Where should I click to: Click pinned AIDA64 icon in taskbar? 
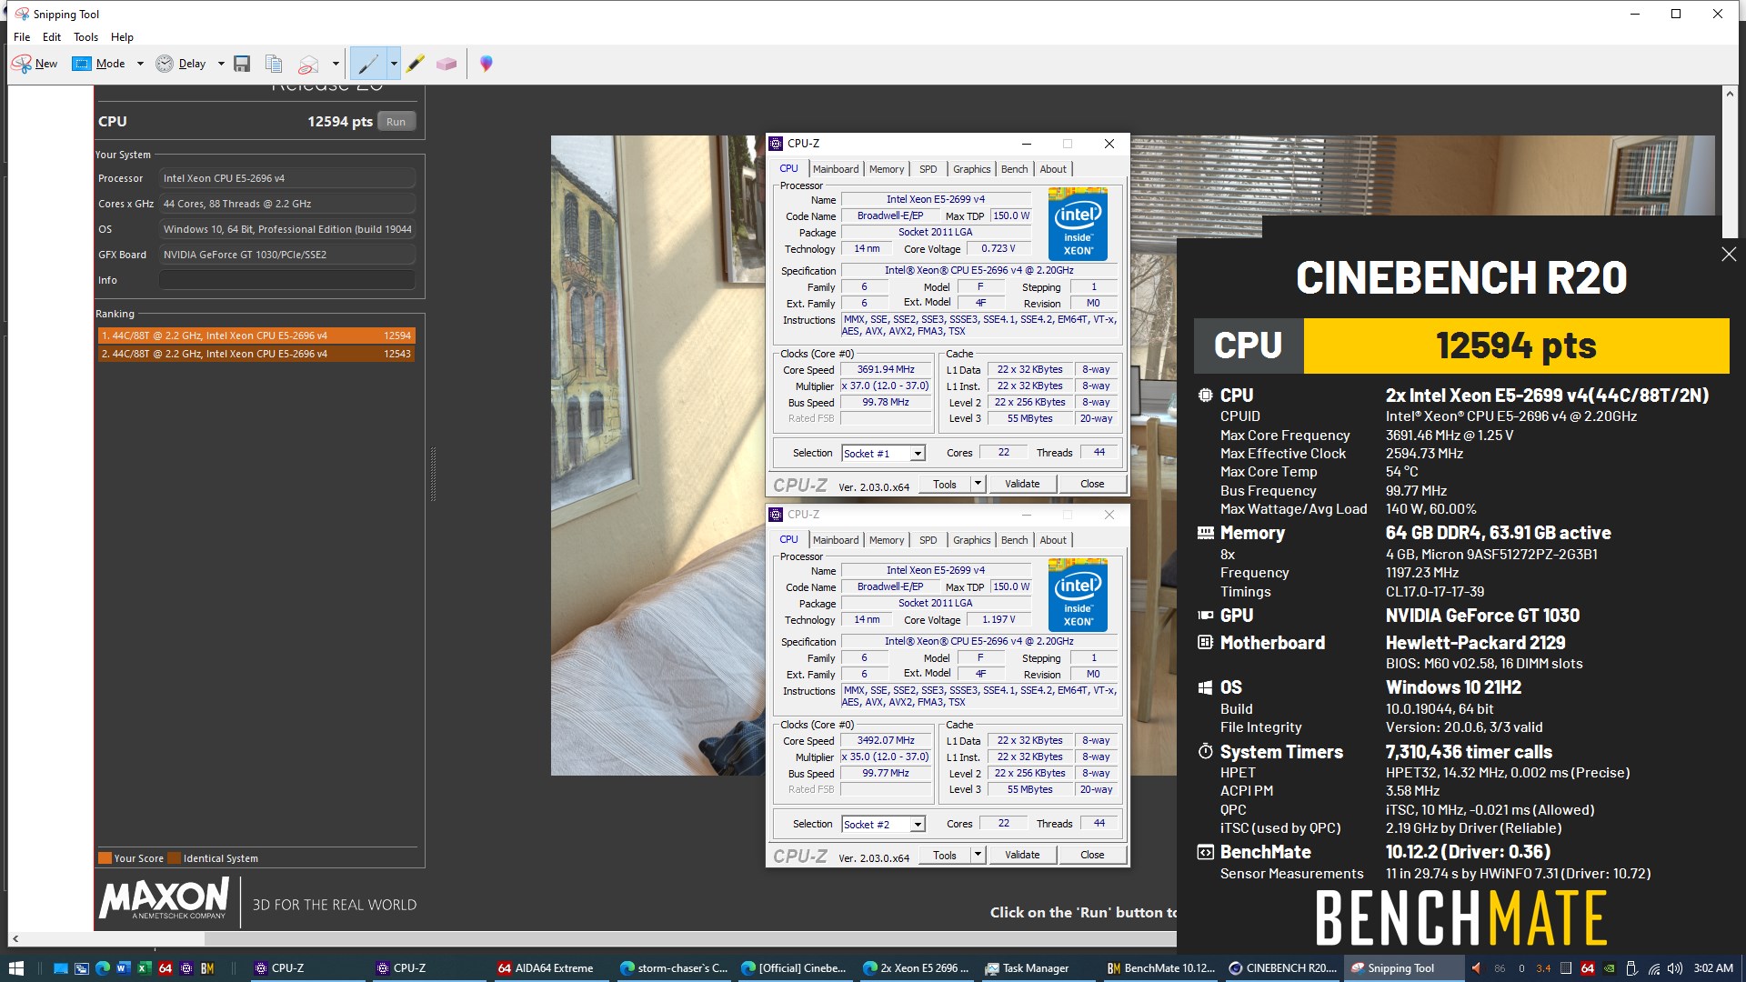click(x=166, y=968)
